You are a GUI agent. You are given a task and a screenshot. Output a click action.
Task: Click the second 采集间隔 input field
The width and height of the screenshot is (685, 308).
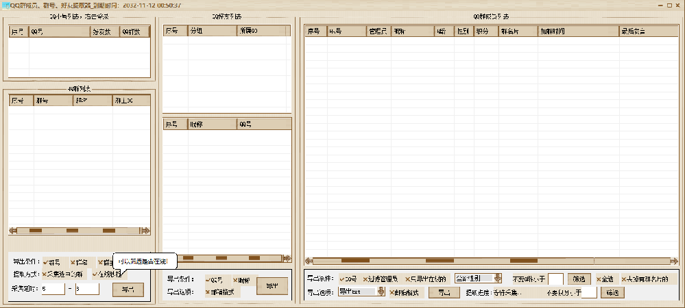tap(87, 290)
